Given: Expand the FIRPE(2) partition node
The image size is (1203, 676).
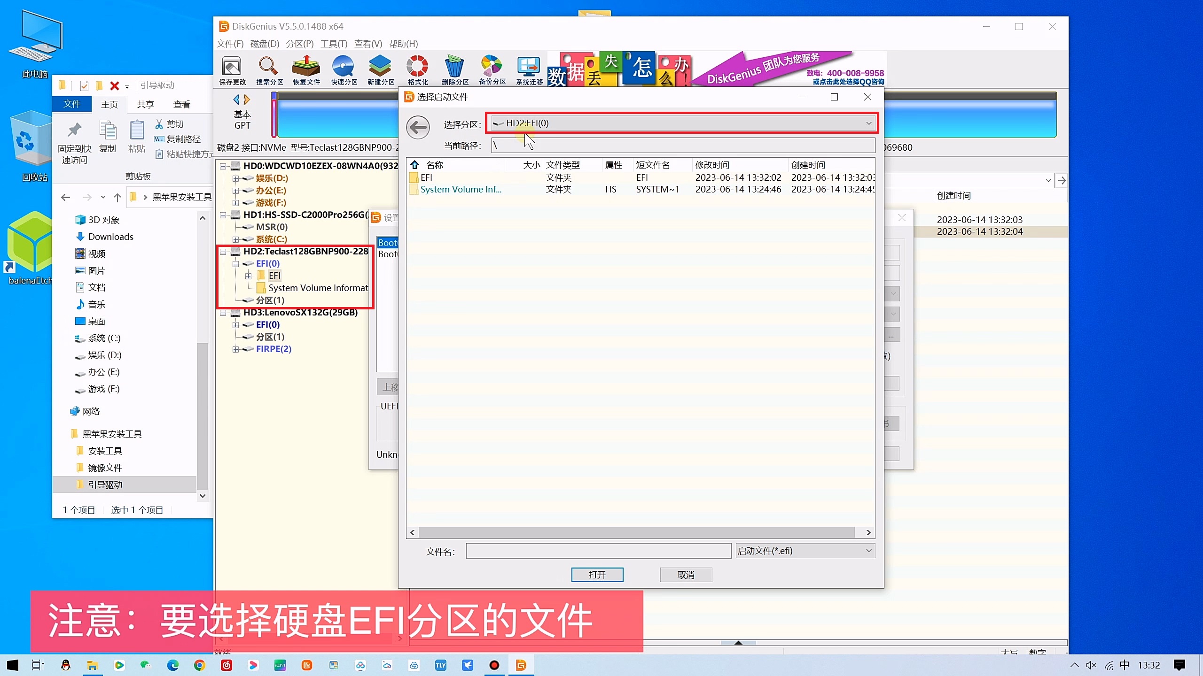Looking at the screenshot, I should point(236,349).
